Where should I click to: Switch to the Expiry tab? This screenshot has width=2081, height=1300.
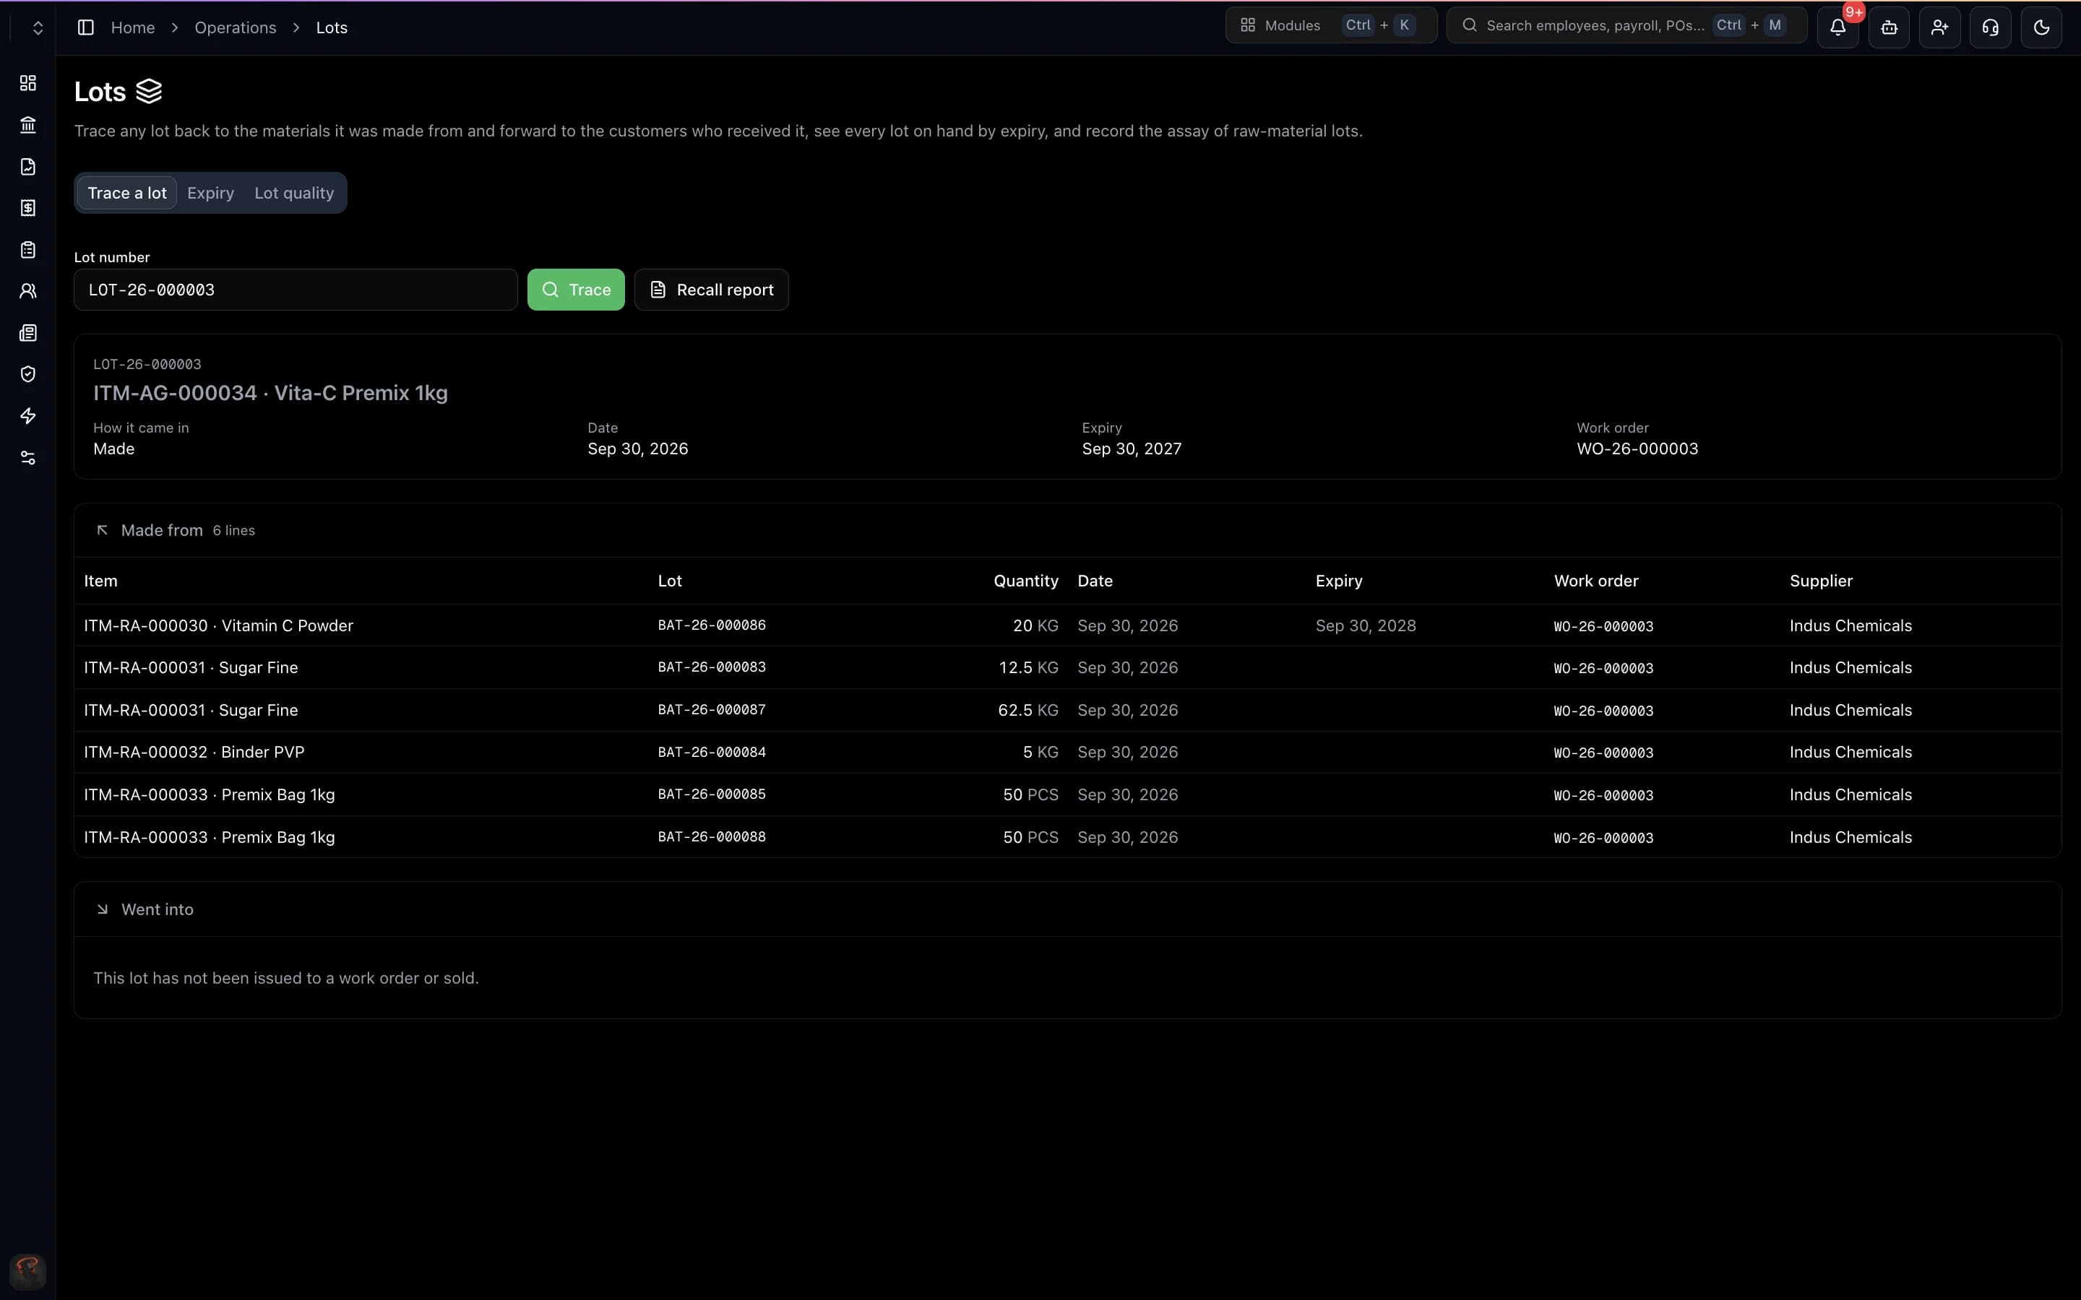pos(211,193)
